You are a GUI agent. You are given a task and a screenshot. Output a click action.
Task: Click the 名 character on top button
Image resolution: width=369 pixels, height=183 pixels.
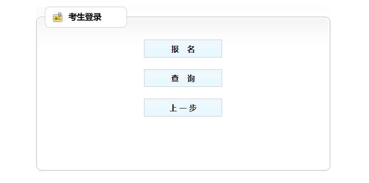point(191,49)
